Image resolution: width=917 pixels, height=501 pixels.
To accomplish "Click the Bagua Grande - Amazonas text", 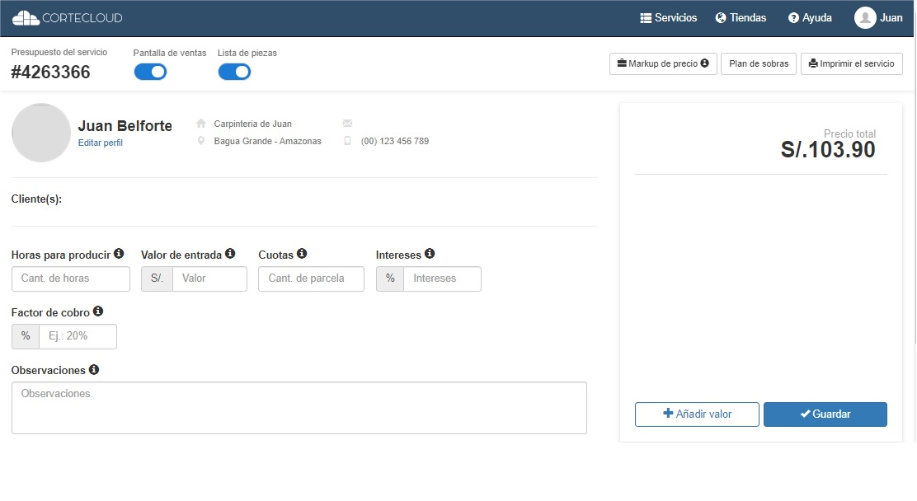I will (267, 141).
